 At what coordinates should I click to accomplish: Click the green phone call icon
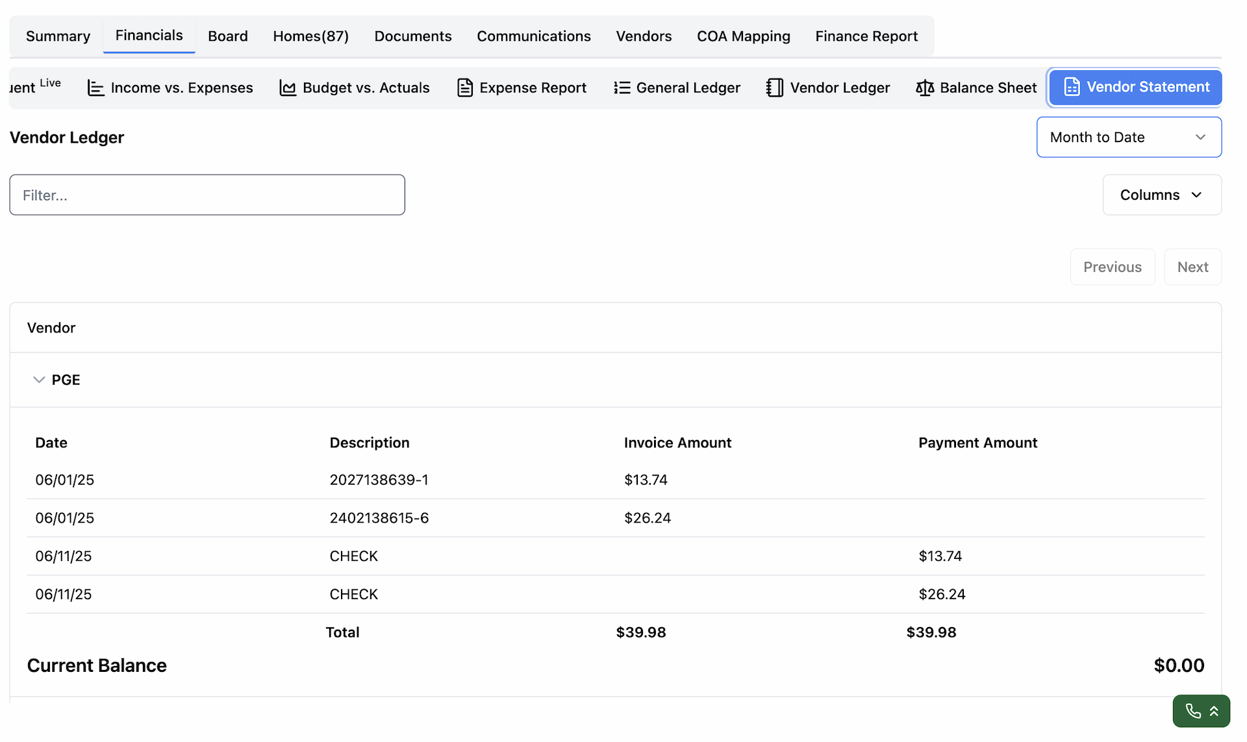(x=1192, y=711)
